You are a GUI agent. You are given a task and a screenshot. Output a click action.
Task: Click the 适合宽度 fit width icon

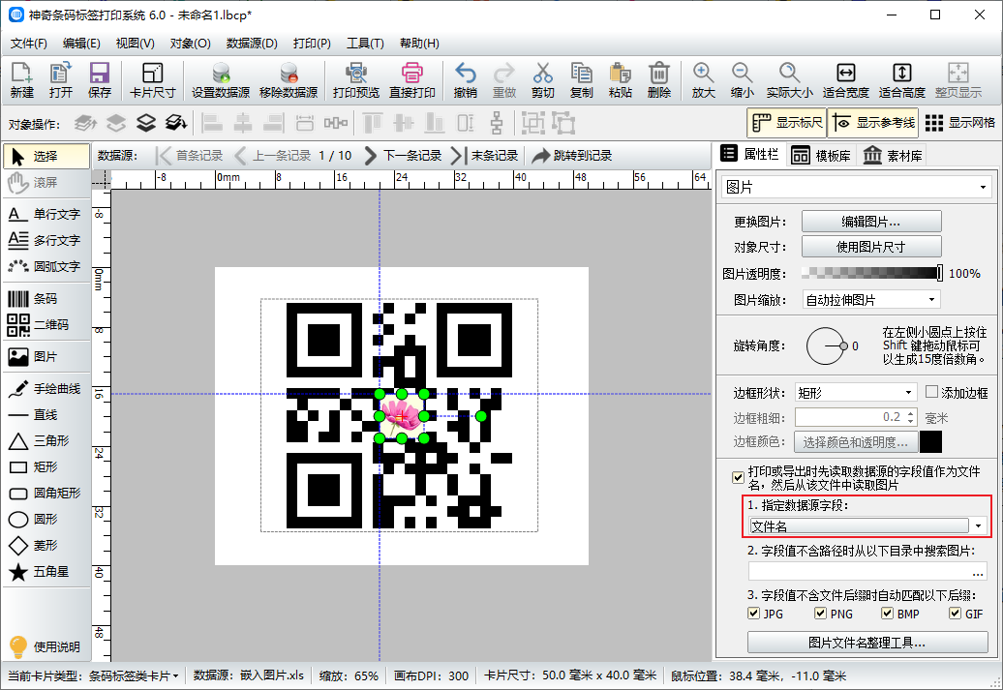845,80
